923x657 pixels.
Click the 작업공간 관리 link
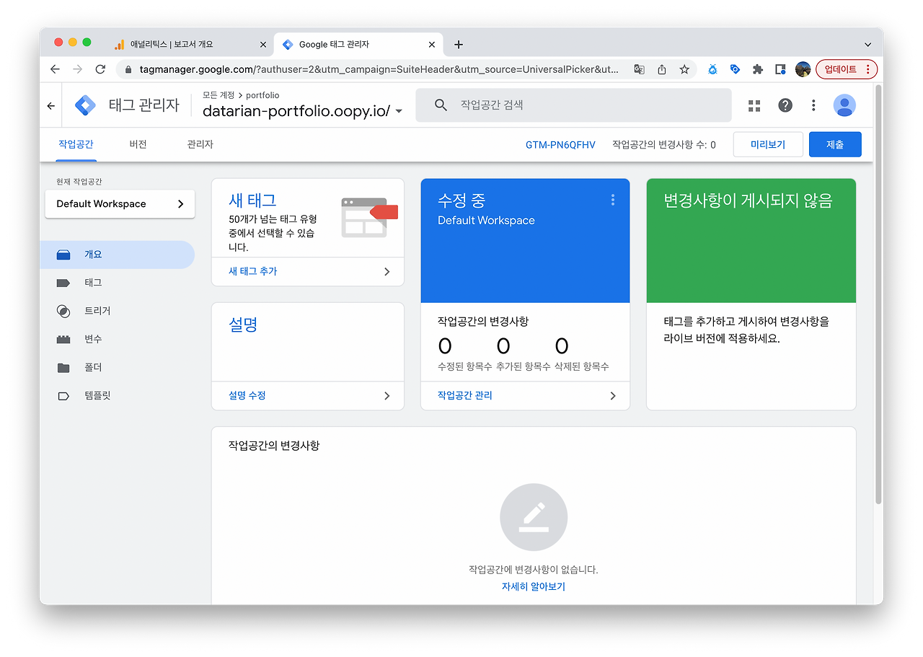(465, 395)
